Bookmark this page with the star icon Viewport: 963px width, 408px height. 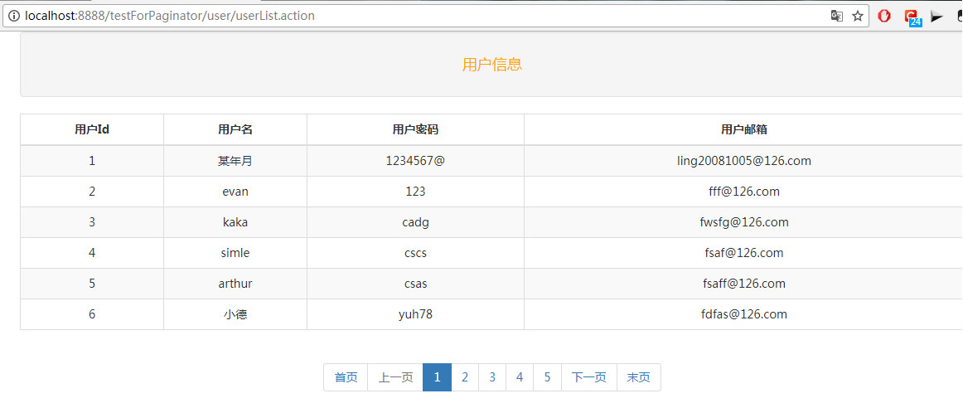pyautogui.click(x=858, y=16)
